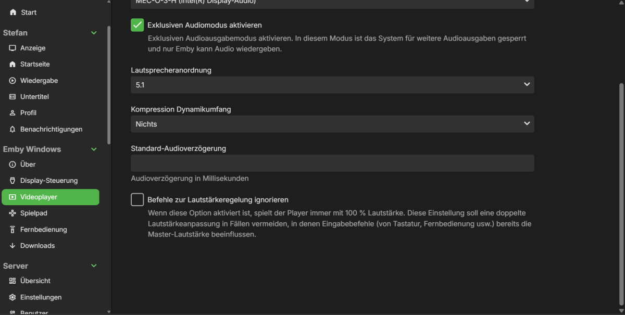This screenshot has width=625, height=315.
Task: Enable Befehle zur Lautstärkeregelung ignorieren checkbox
Action: click(x=137, y=199)
